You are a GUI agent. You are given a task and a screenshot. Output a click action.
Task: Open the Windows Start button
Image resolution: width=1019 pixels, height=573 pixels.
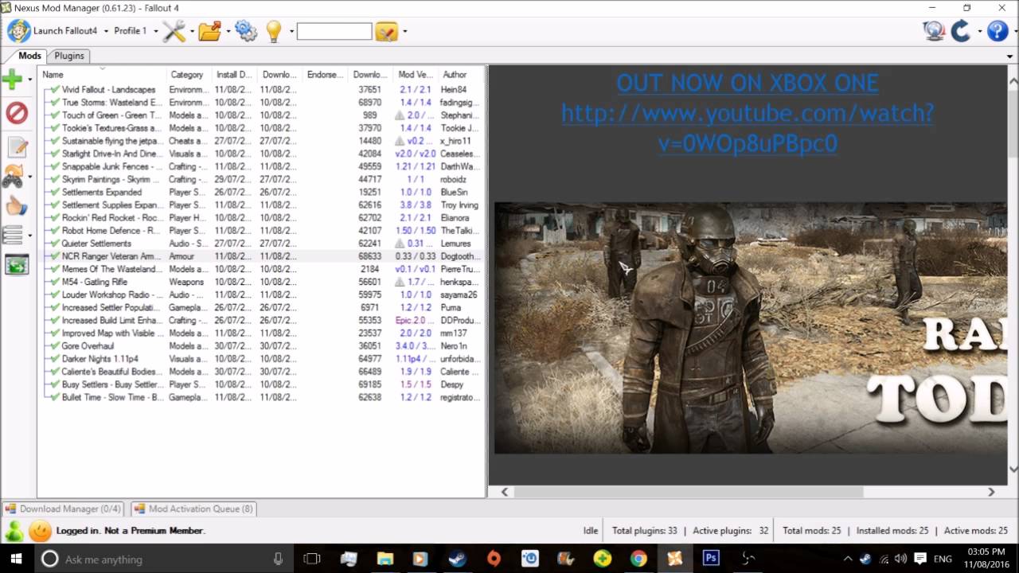[x=16, y=559]
